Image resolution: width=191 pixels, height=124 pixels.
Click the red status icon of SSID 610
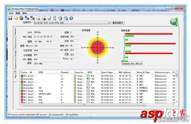pyautogui.click(x=22, y=100)
